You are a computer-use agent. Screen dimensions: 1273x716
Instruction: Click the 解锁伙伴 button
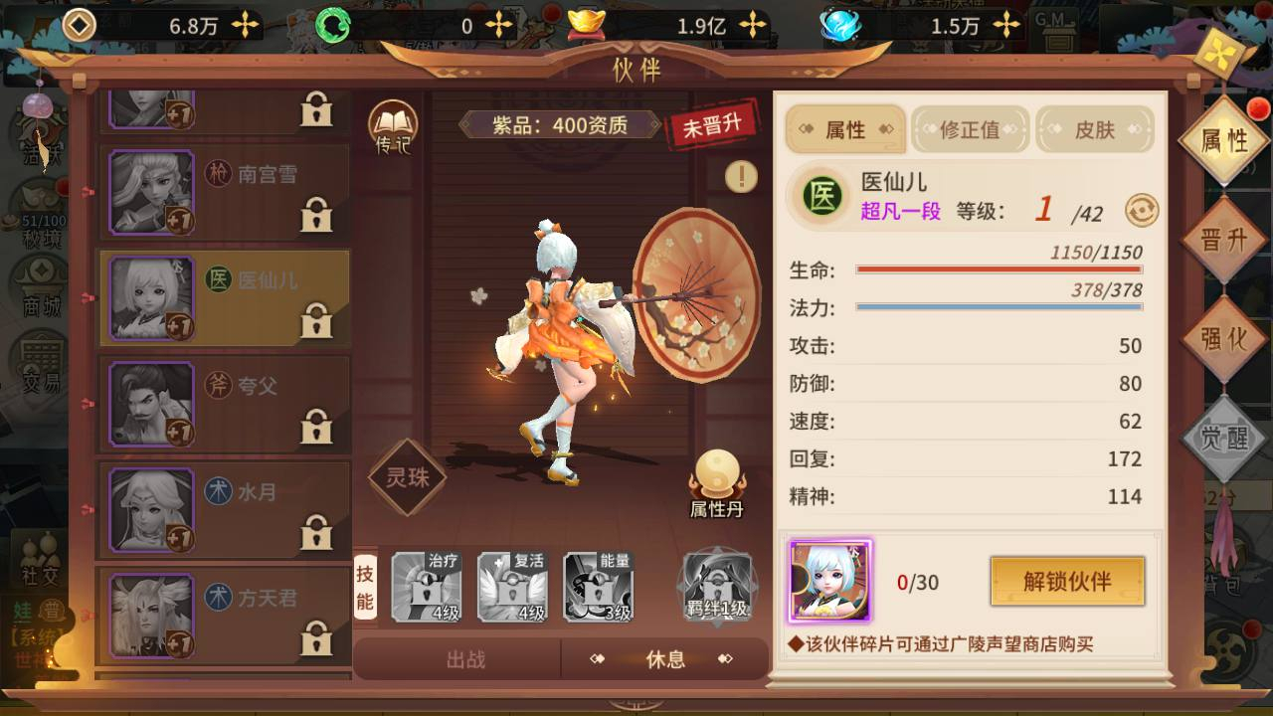tap(1067, 581)
